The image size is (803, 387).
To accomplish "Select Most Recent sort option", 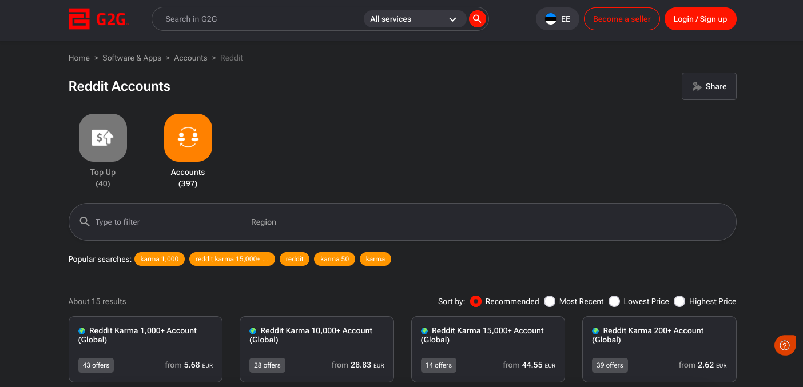I will pos(550,301).
